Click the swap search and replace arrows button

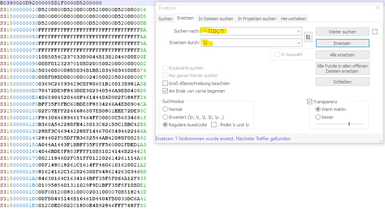tap(308, 37)
